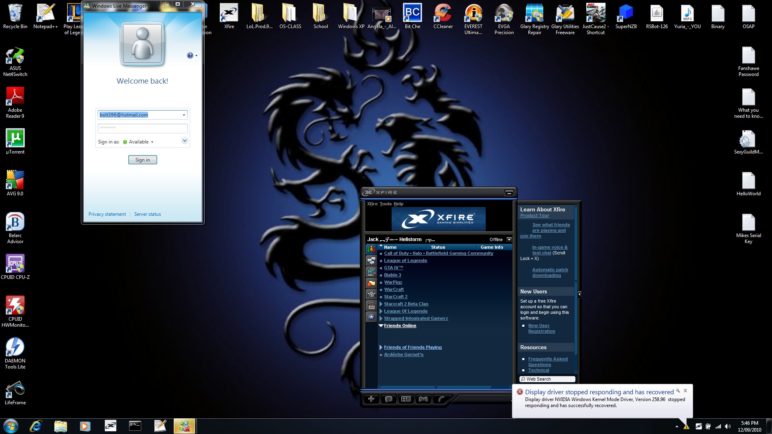Click Xfire horizontal scrollbar in friends list

[x=435, y=387]
